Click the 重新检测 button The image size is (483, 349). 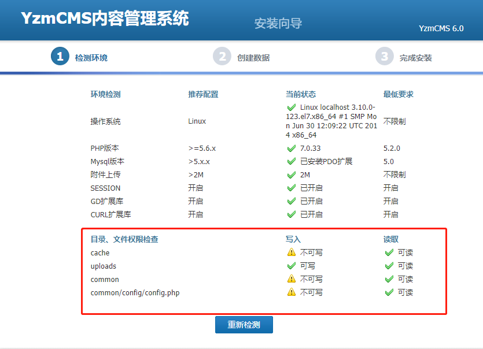(244, 325)
